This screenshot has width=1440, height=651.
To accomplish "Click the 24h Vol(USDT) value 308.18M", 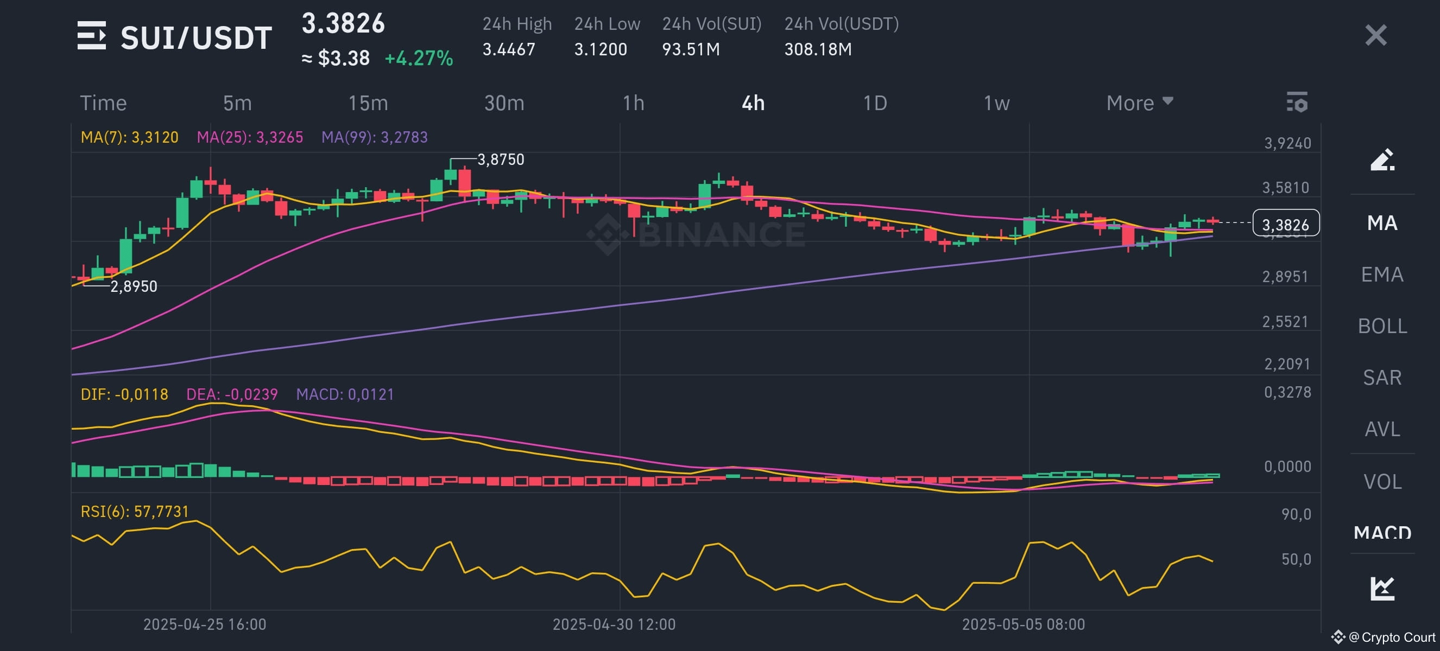I will 818,49.
